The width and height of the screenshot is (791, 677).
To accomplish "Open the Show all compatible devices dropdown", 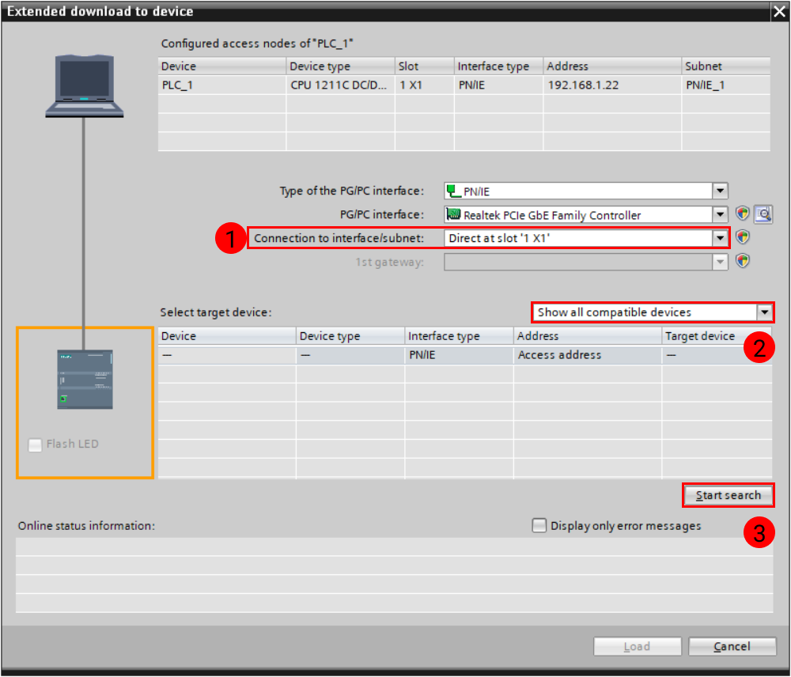I will coord(764,312).
